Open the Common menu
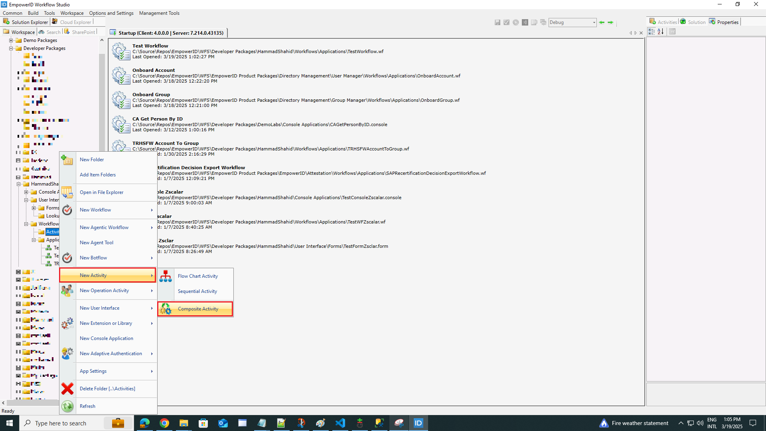Screen dimensions: 766x431 12,13
